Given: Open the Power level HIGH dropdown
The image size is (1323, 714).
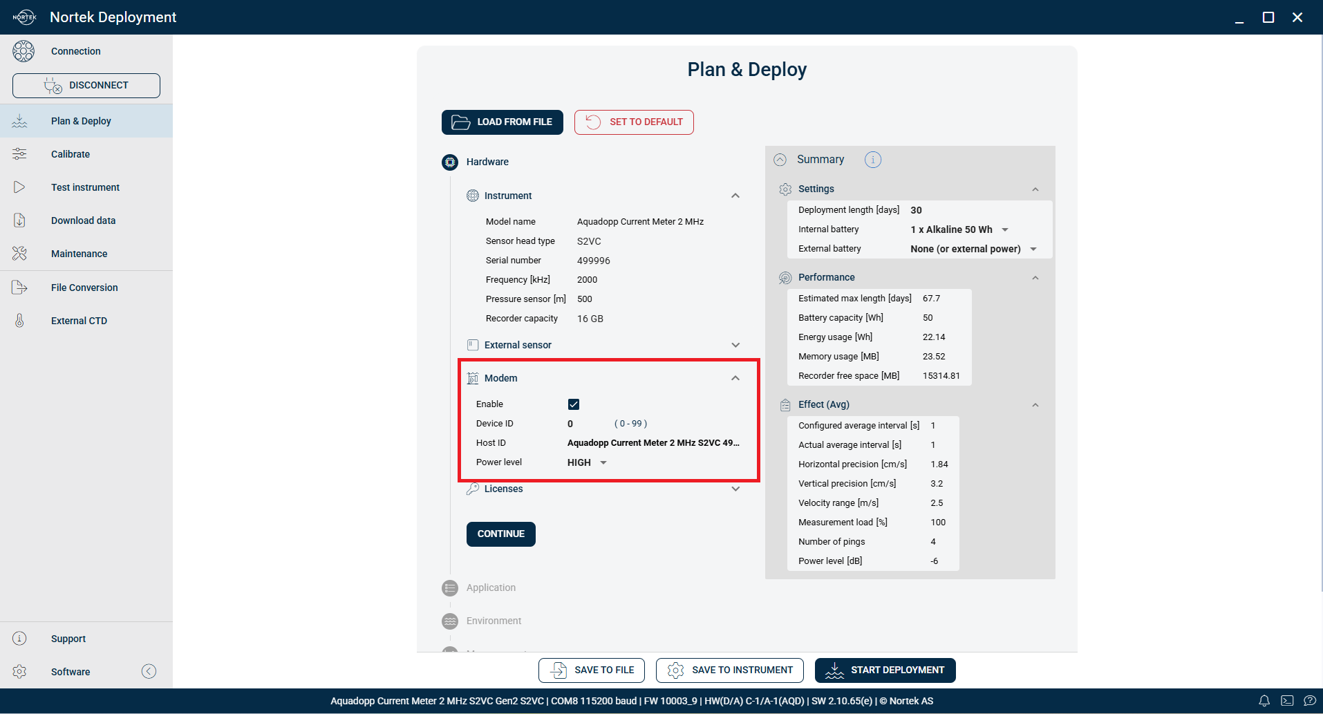Looking at the screenshot, I should [x=587, y=462].
